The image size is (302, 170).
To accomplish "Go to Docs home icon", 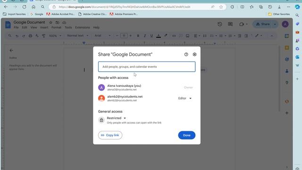I will tap(8, 25).
